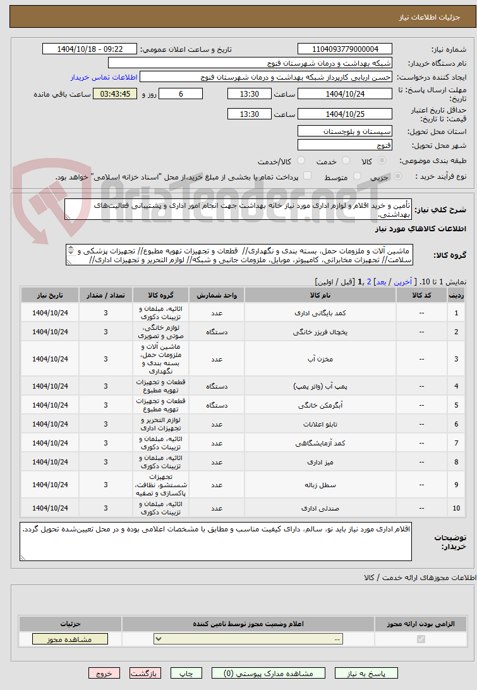Screen dimensions: 477x690
Task: Select the 'خدمت' radio button
Action: click(346, 160)
